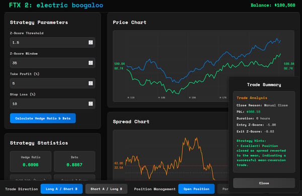
Task: Click the FTX 2: electric boogaloo title
Action: click(x=56, y=5)
